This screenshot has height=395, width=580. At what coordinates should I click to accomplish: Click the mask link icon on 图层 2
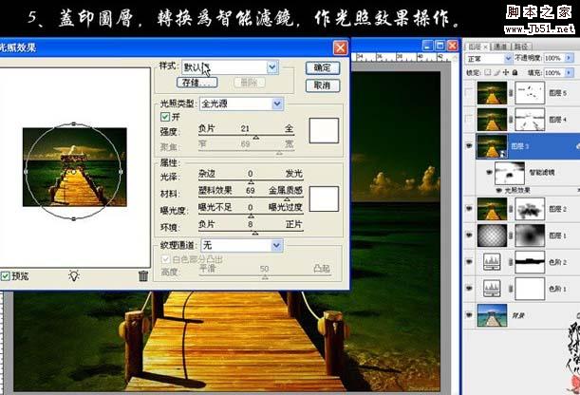(x=511, y=209)
